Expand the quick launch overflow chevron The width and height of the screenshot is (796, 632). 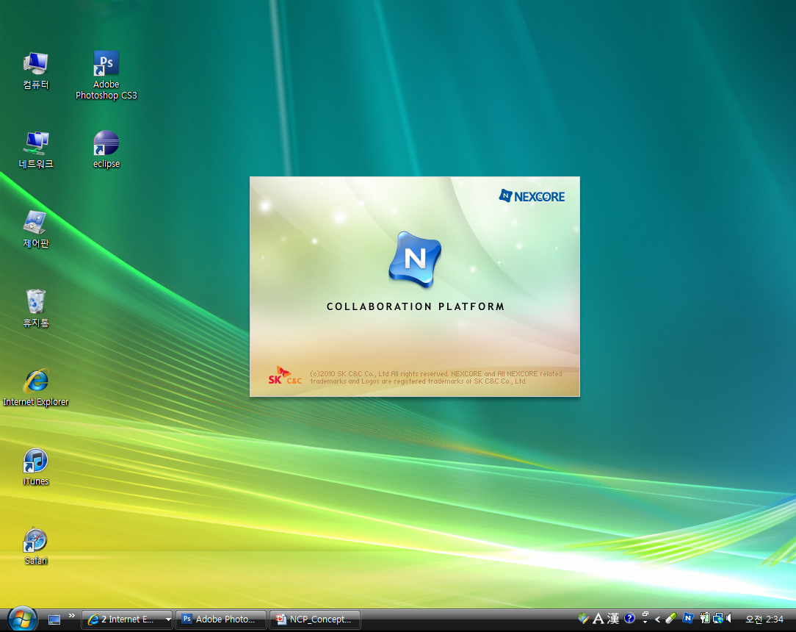pos(71,616)
